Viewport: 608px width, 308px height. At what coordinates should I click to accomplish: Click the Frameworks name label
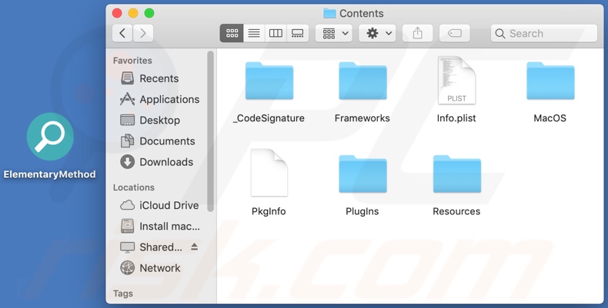362,118
